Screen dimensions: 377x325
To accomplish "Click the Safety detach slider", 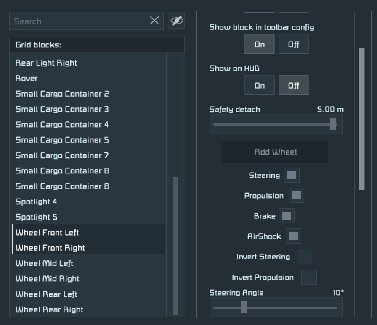I will point(276,124).
